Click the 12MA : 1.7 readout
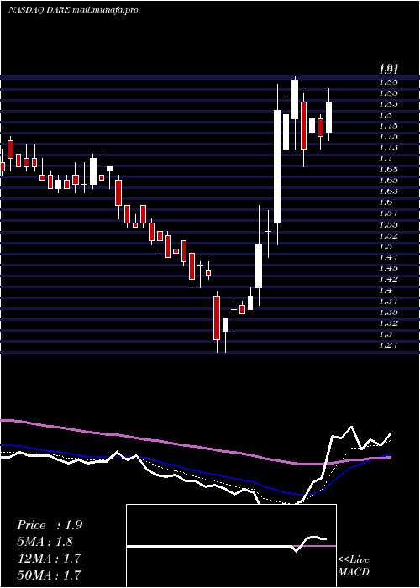 tap(49, 558)
